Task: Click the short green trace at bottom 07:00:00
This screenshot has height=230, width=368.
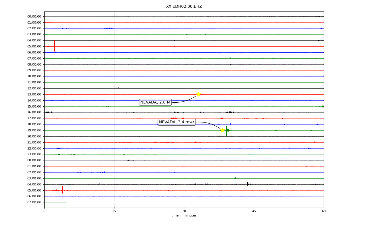Action: pos(55,202)
